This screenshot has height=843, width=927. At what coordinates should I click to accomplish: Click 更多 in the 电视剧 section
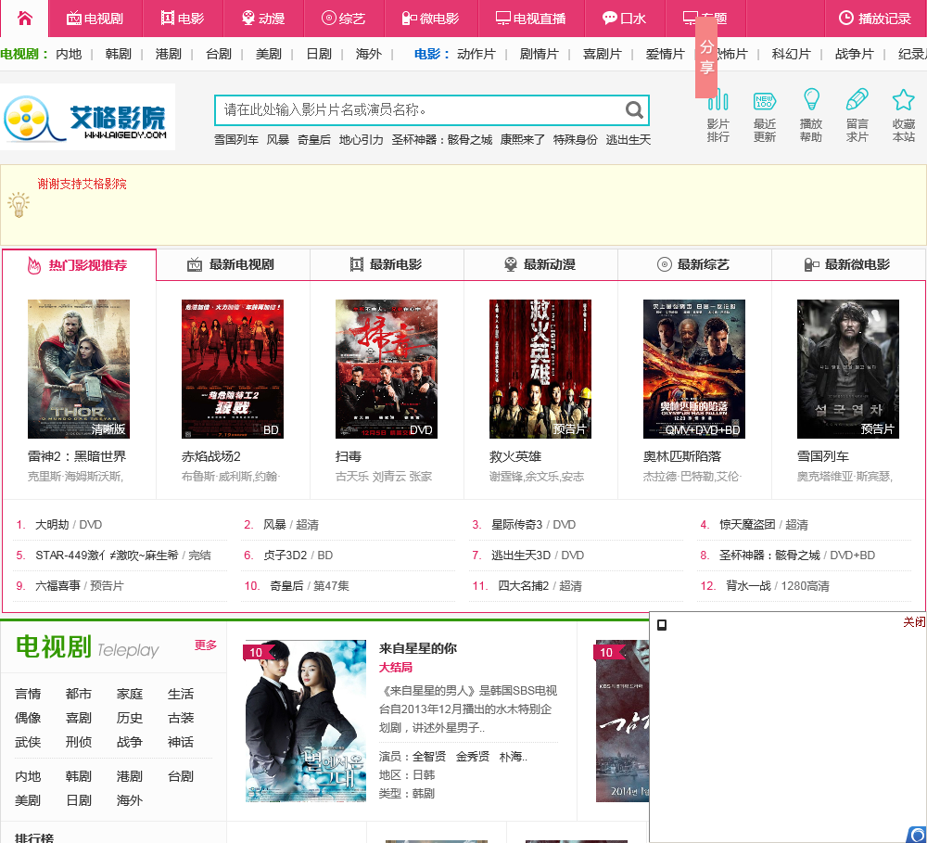pos(206,645)
